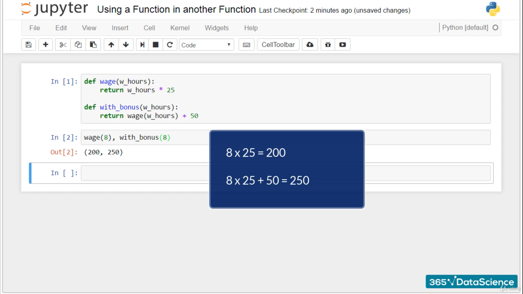Copy selected cells icon

coord(78,45)
